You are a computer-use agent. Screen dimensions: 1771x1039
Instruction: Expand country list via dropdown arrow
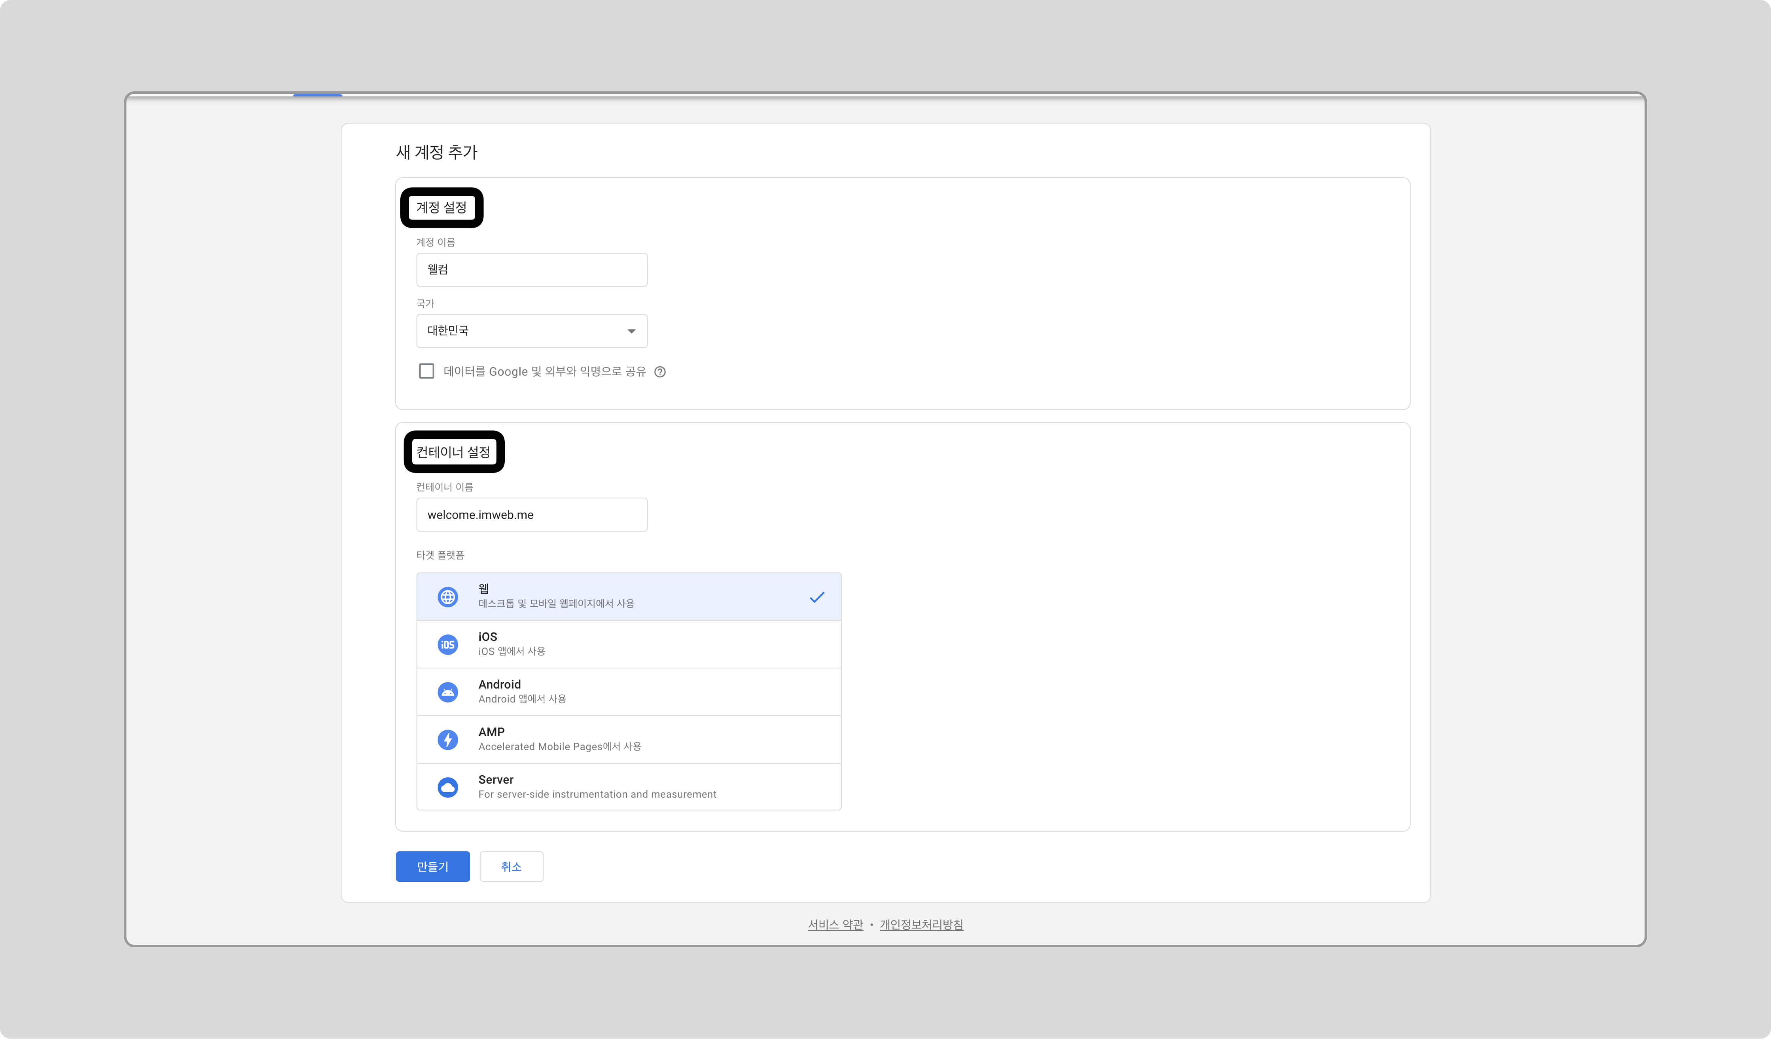tap(631, 332)
